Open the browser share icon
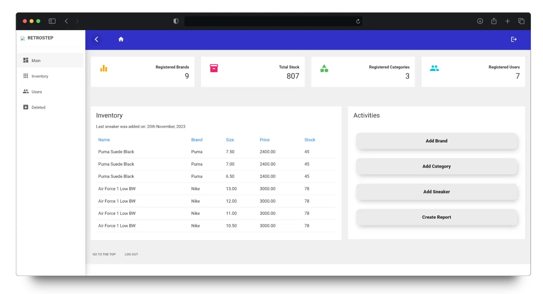The height and width of the screenshot is (294, 543). pos(494,21)
